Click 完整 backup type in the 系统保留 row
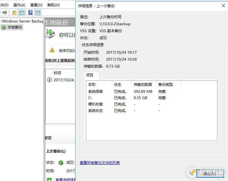The width and height of the screenshot is (228, 181). (x=162, y=92)
